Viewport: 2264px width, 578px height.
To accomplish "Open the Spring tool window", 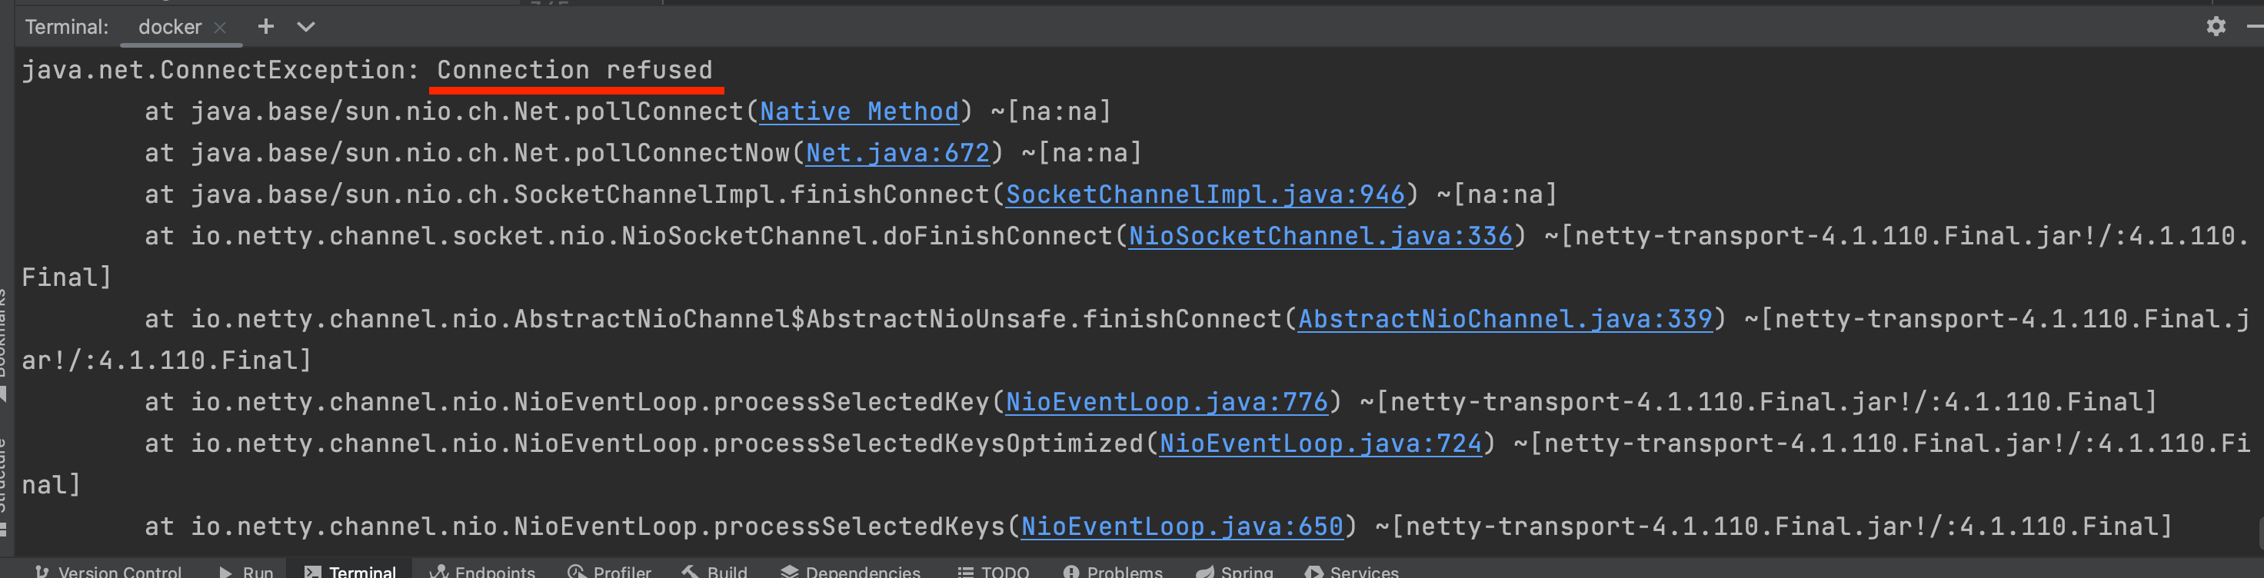I will pyautogui.click(x=1235, y=571).
